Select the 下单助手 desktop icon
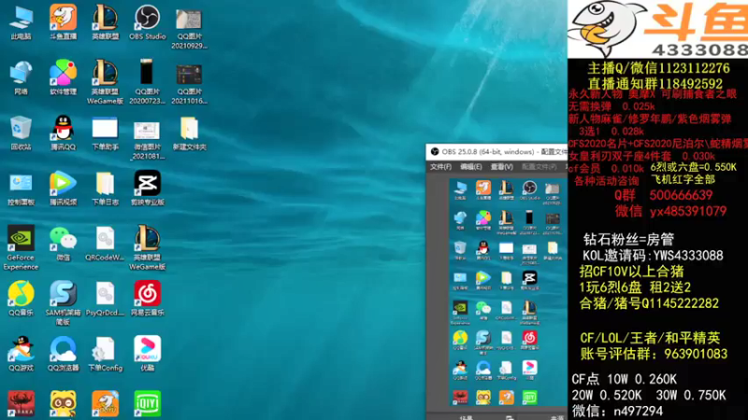 pos(105,133)
